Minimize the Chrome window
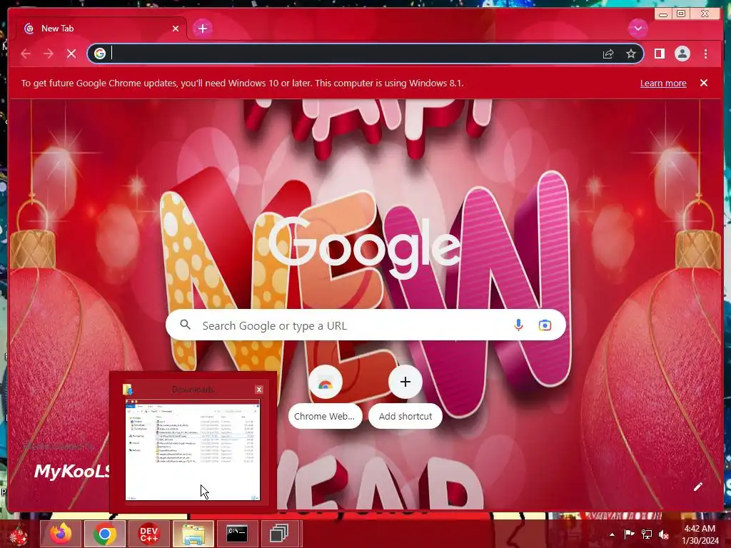 [x=663, y=14]
